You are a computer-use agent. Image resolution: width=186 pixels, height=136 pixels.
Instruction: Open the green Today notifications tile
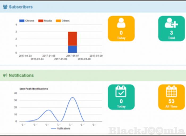[x=121, y=97]
